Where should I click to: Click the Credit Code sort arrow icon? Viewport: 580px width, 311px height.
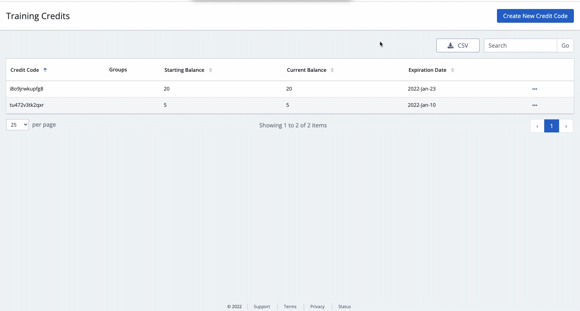(x=45, y=70)
